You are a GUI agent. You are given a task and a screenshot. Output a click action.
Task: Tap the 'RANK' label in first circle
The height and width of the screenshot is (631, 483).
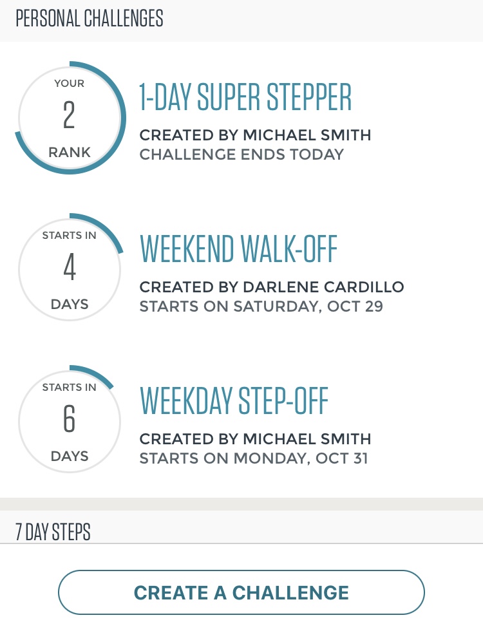coord(70,153)
